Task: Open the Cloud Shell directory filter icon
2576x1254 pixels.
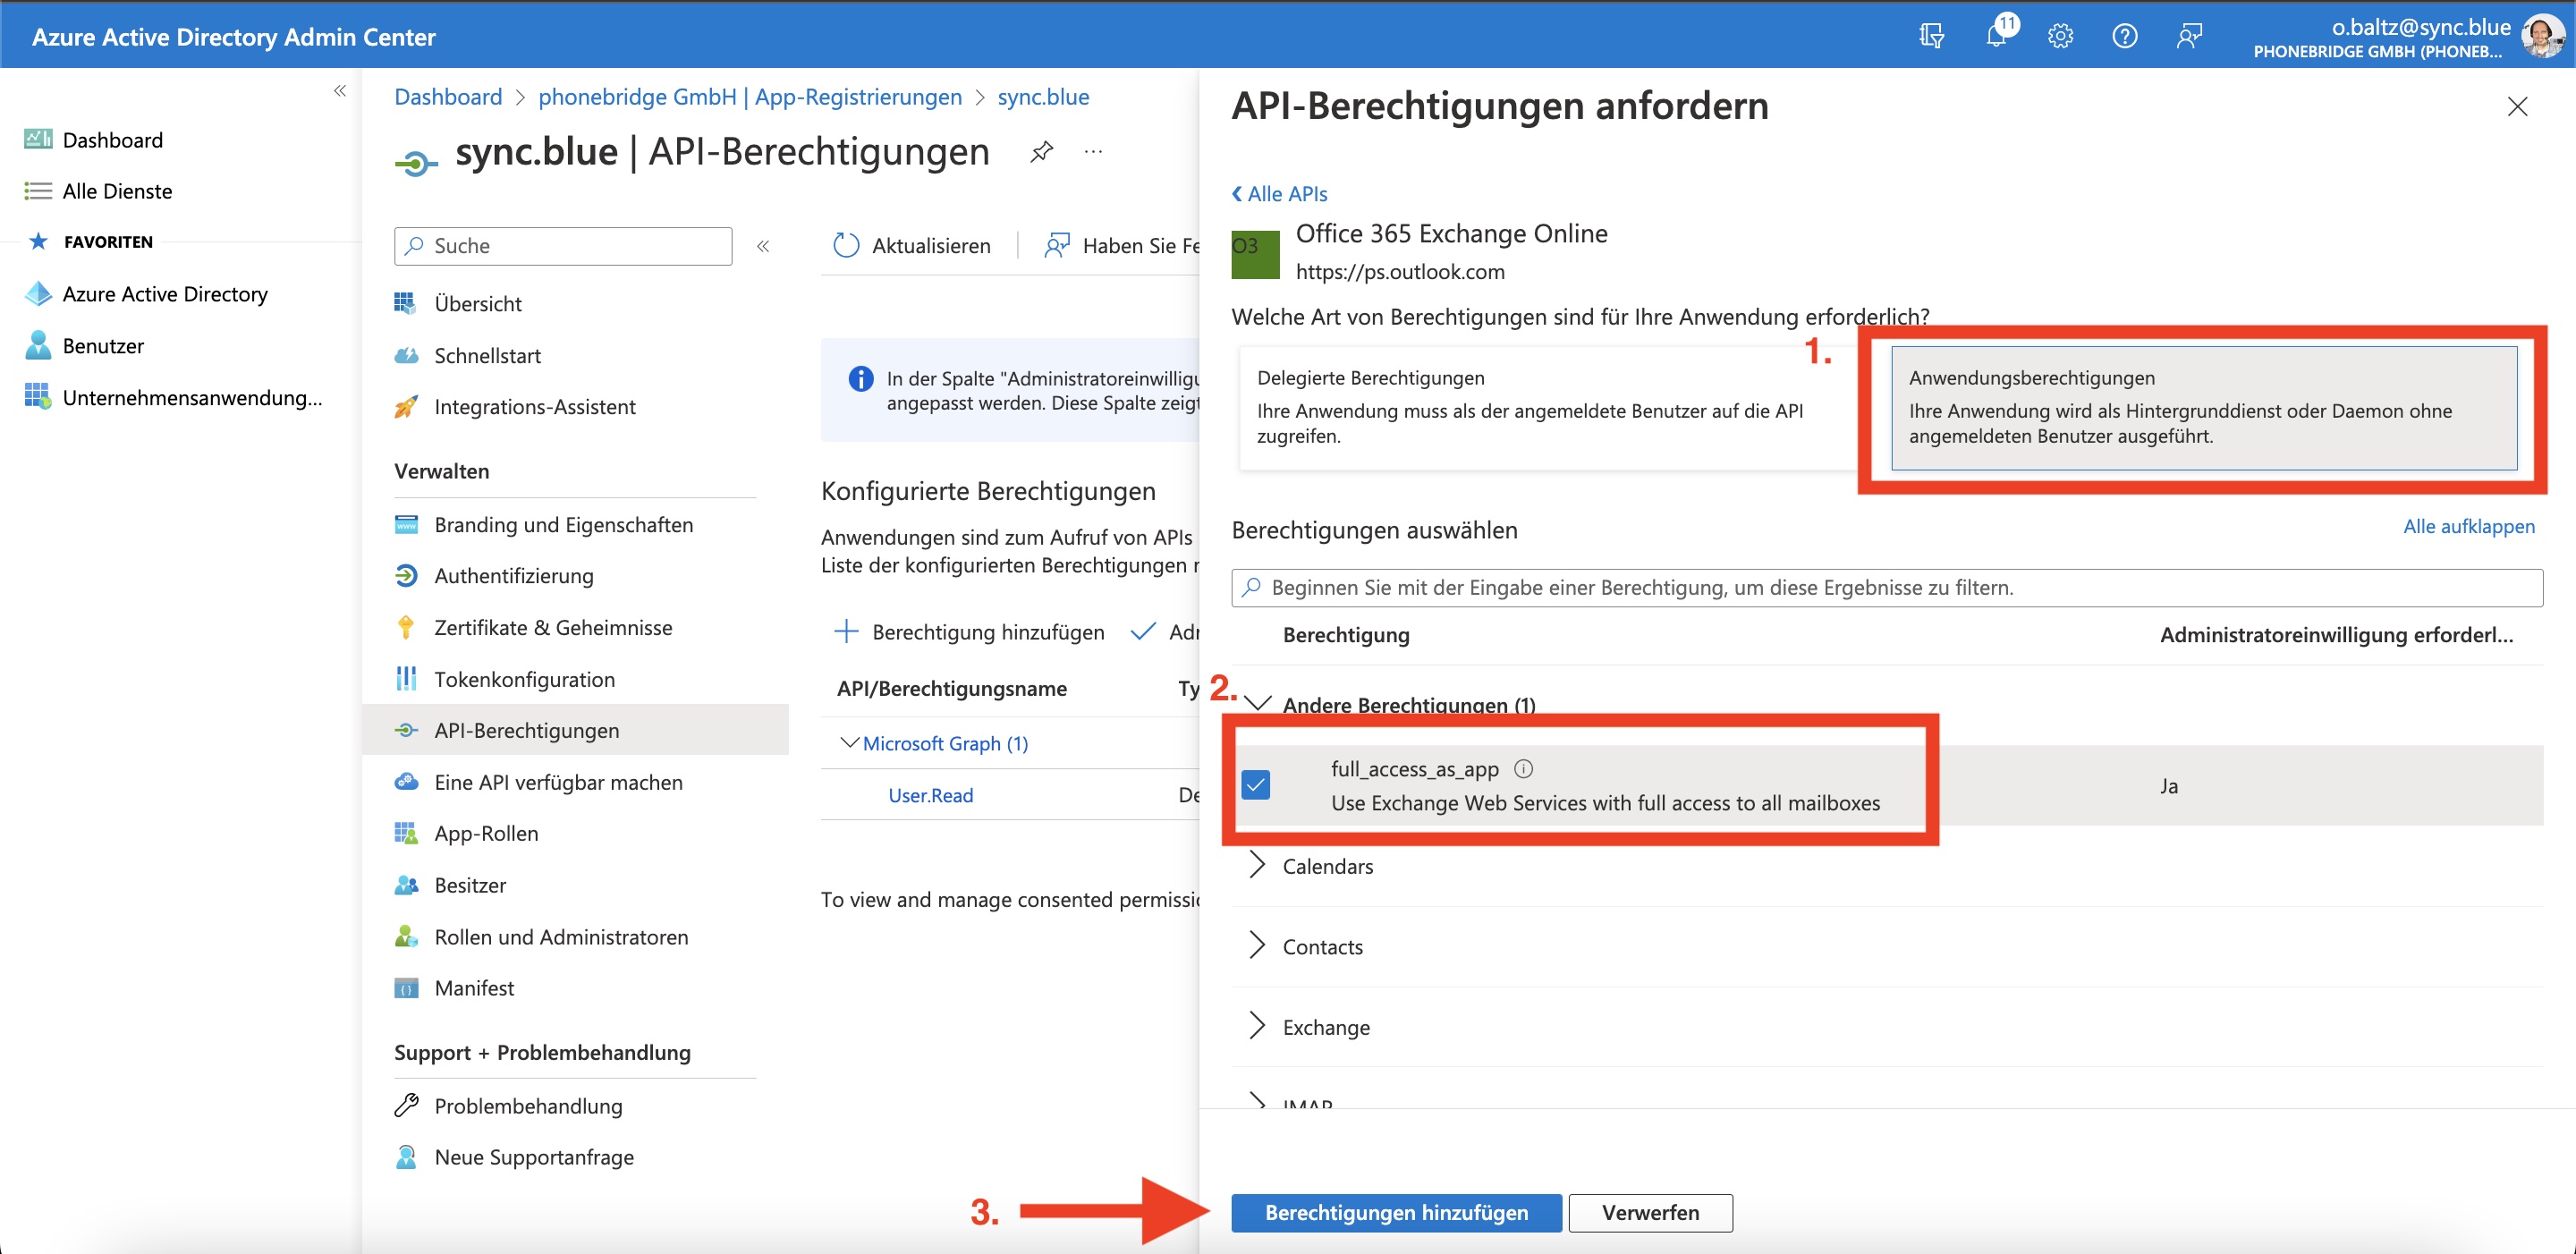Action: coord(1931,37)
